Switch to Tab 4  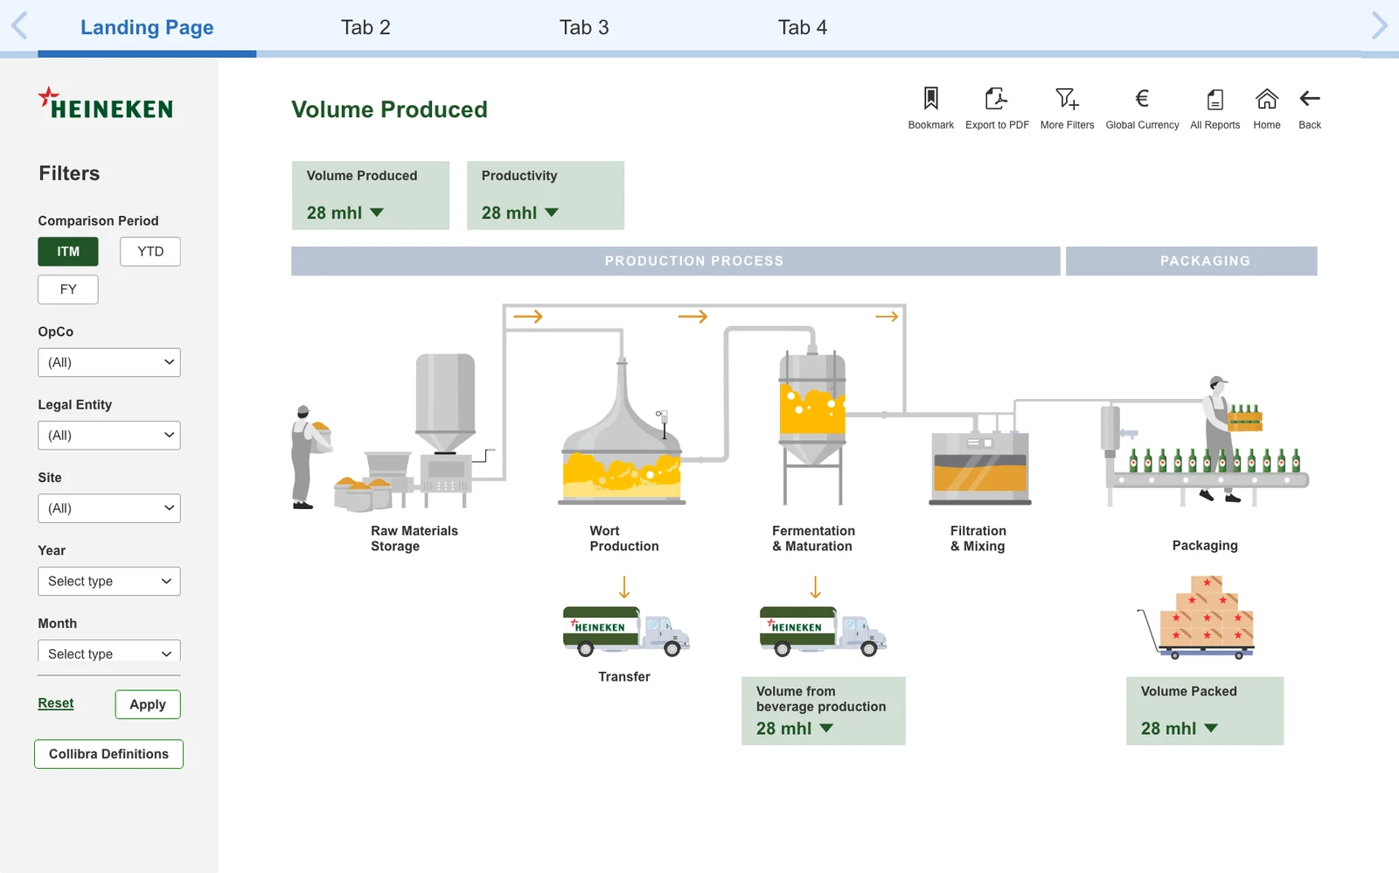pyautogui.click(x=803, y=27)
